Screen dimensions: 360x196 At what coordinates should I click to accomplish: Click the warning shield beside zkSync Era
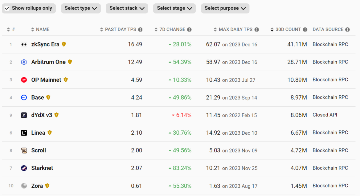(x=64, y=44)
